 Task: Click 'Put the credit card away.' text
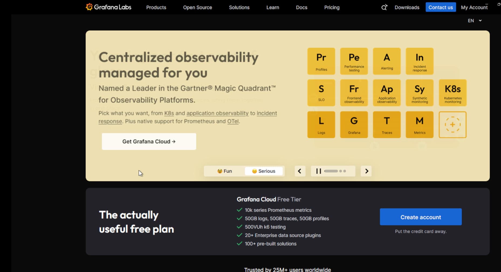(421, 231)
